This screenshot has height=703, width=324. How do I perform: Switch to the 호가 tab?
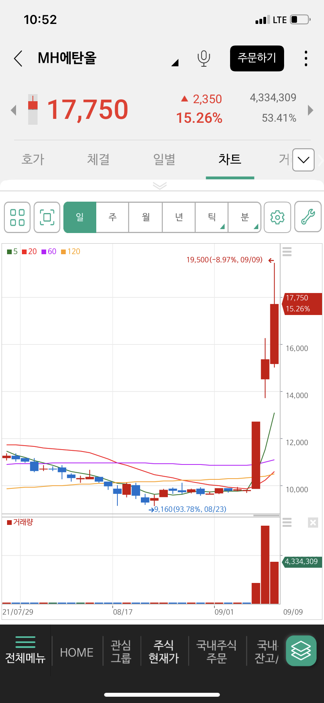pyautogui.click(x=33, y=159)
